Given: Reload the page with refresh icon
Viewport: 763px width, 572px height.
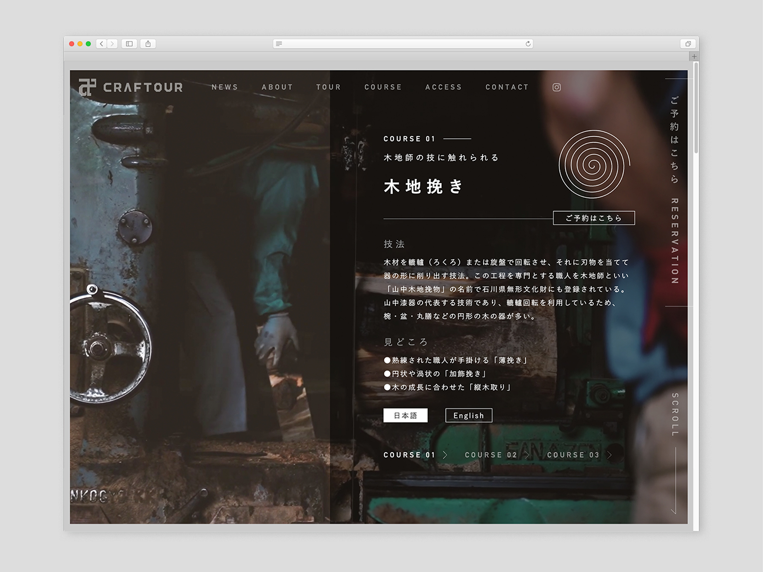Looking at the screenshot, I should (528, 44).
